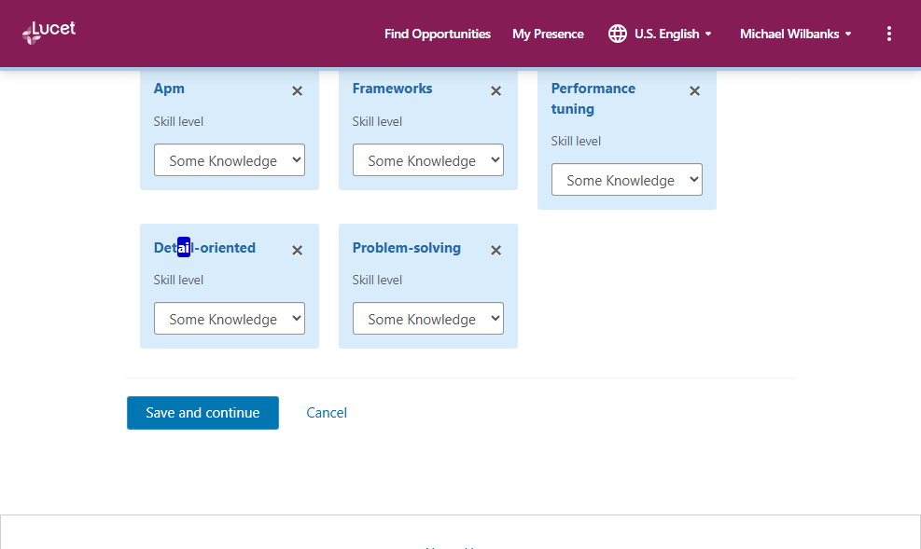Go to Find Opportunities

coord(437,34)
